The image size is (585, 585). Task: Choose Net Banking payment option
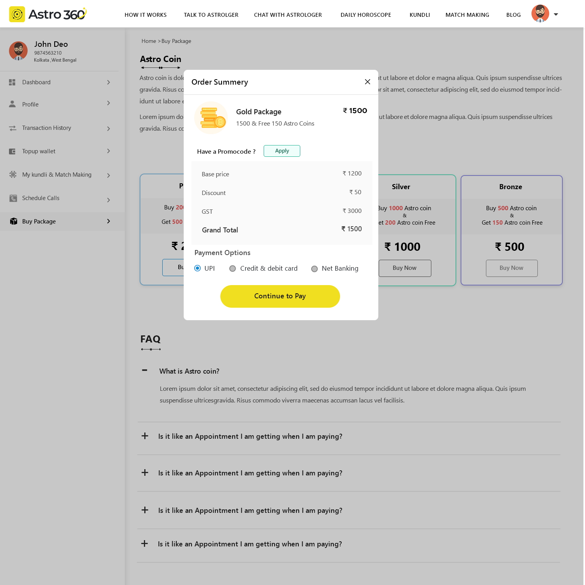click(x=314, y=268)
